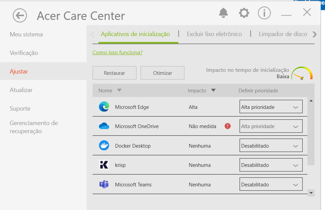
Task: Open the info circle icon
Action: [264, 13]
